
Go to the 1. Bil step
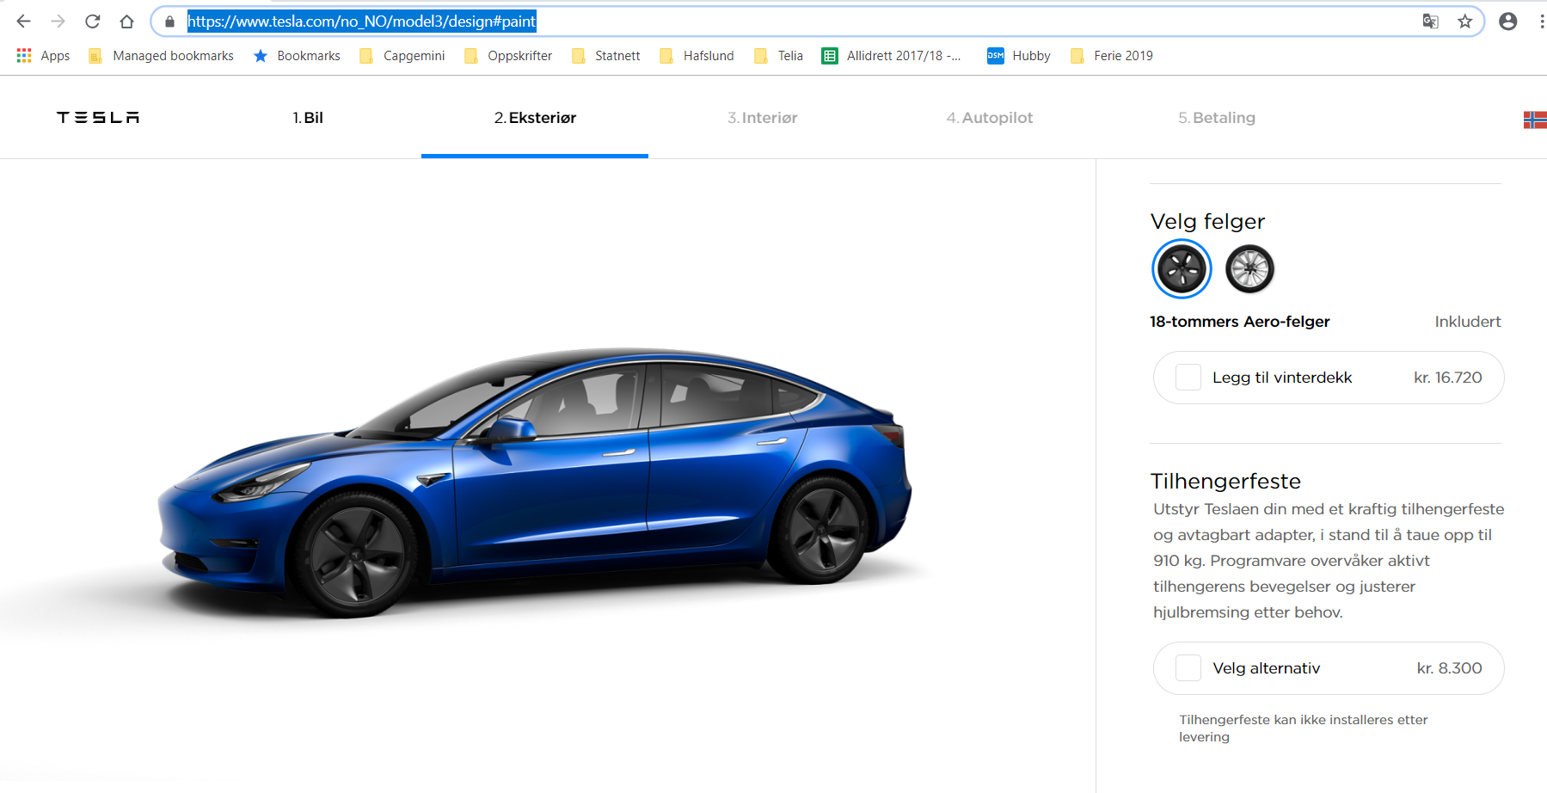pos(308,118)
